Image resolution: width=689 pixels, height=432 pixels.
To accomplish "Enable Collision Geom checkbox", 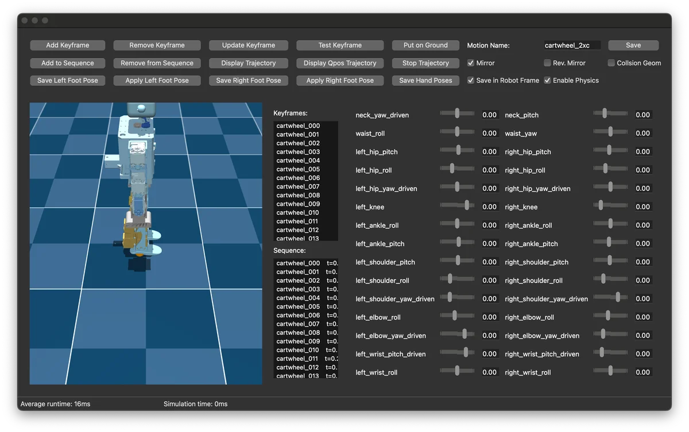I will pos(611,63).
